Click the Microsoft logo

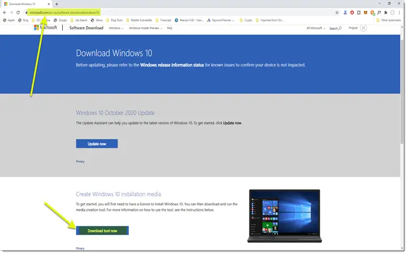(45, 28)
